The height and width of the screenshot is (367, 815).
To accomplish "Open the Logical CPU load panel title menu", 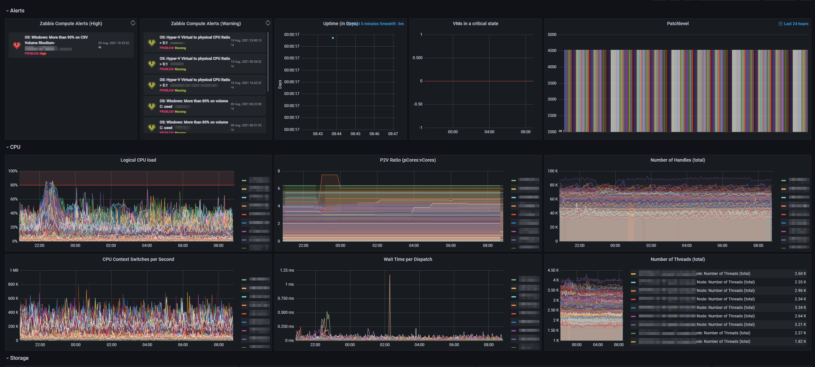I will point(138,160).
